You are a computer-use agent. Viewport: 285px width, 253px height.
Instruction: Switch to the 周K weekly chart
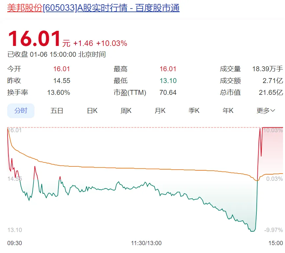click(126, 111)
